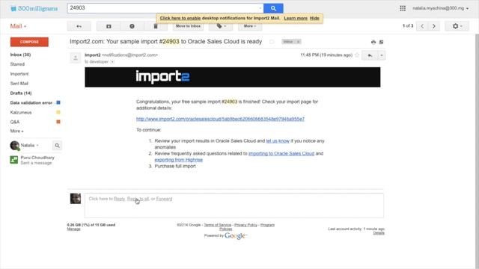Toggle the importance marker beside subject
The width and height of the screenshot is (479, 269).
(x=272, y=42)
